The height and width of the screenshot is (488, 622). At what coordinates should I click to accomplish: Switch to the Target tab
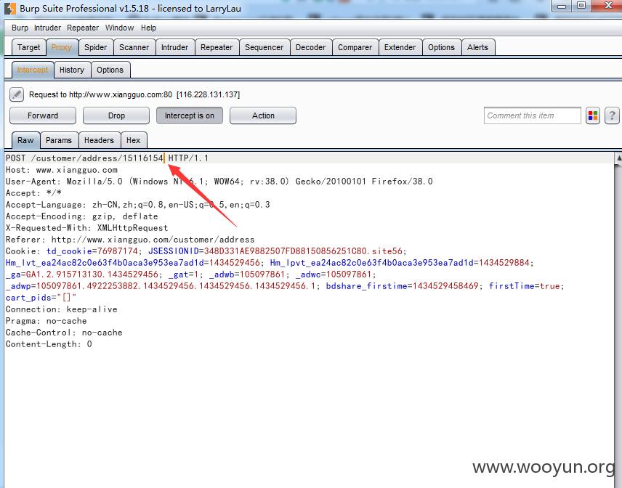point(29,47)
